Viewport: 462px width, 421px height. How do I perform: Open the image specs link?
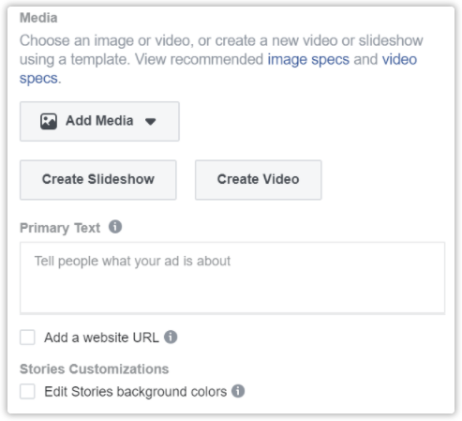(308, 59)
